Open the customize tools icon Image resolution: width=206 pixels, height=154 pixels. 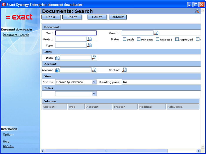pyautogui.click(x=197, y=11)
